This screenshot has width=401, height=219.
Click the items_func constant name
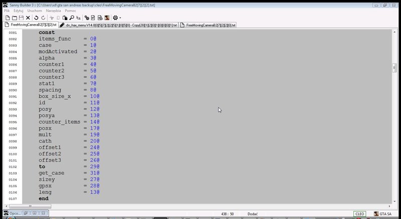tap(55, 39)
